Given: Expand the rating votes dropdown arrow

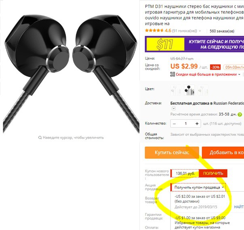Looking at the screenshot, I should point(200,31).
